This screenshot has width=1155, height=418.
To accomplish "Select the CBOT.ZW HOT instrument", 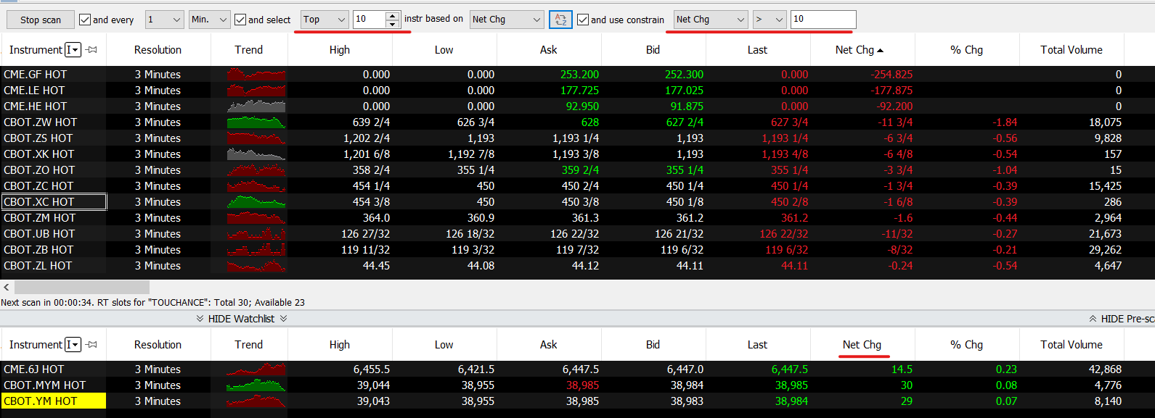I will pyautogui.click(x=40, y=122).
